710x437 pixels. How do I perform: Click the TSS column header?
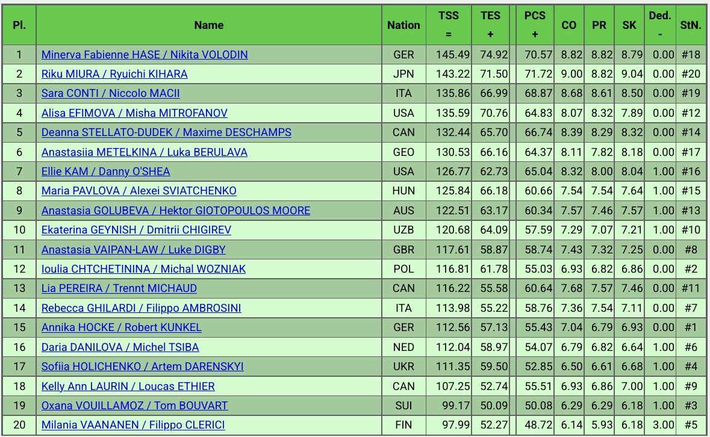click(x=449, y=25)
